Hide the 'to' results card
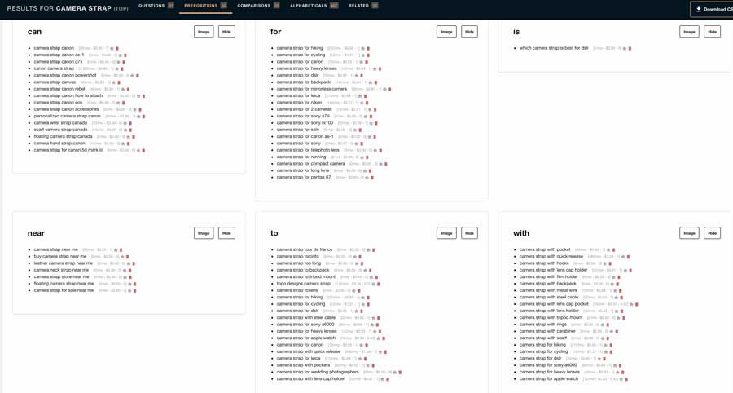Screen dimensions: 733x393 coord(469,233)
